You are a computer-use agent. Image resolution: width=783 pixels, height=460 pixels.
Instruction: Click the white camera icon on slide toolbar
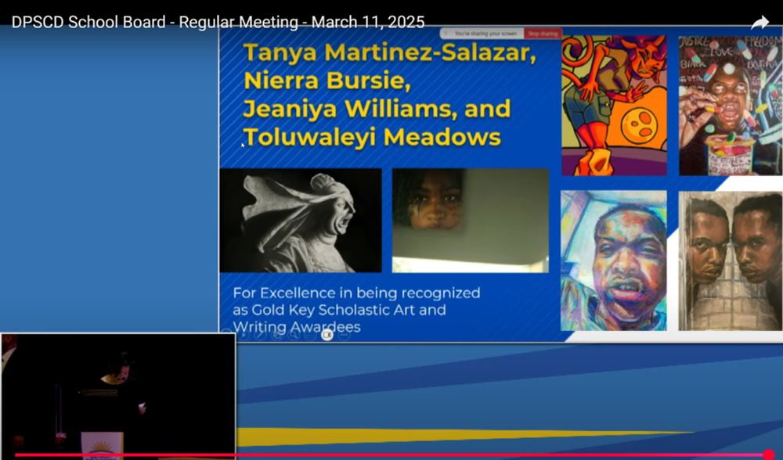click(327, 335)
